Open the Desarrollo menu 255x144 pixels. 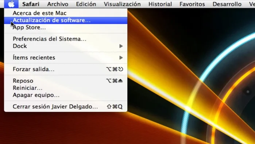coord(227,4)
